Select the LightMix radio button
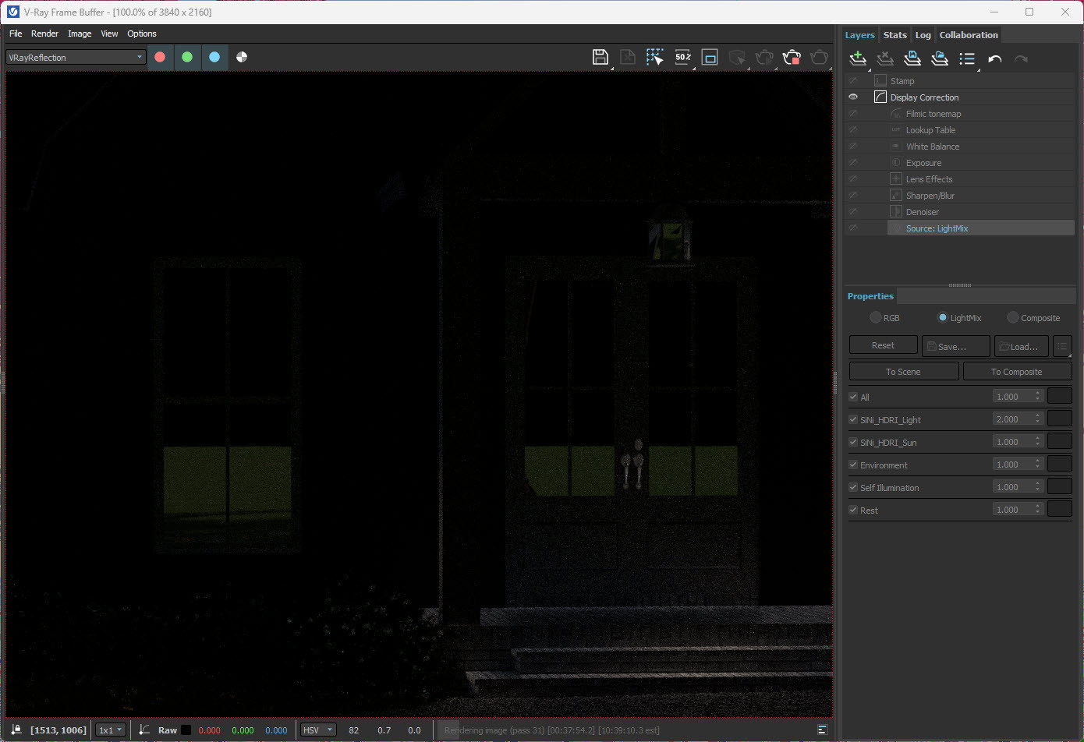 click(942, 317)
